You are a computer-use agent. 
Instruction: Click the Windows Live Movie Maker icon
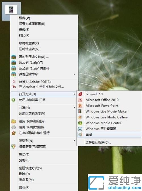pyautogui.click(x=80, y=111)
